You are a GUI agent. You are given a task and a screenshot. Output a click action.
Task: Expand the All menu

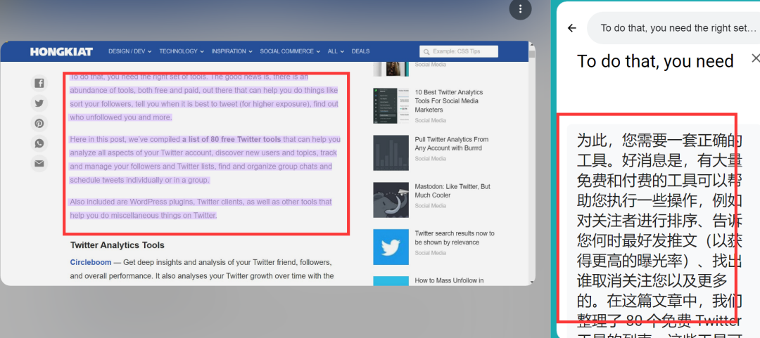pos(336,51)
